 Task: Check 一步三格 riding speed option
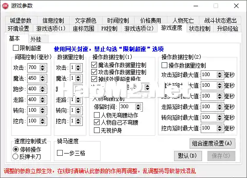[x=71, y=153]
